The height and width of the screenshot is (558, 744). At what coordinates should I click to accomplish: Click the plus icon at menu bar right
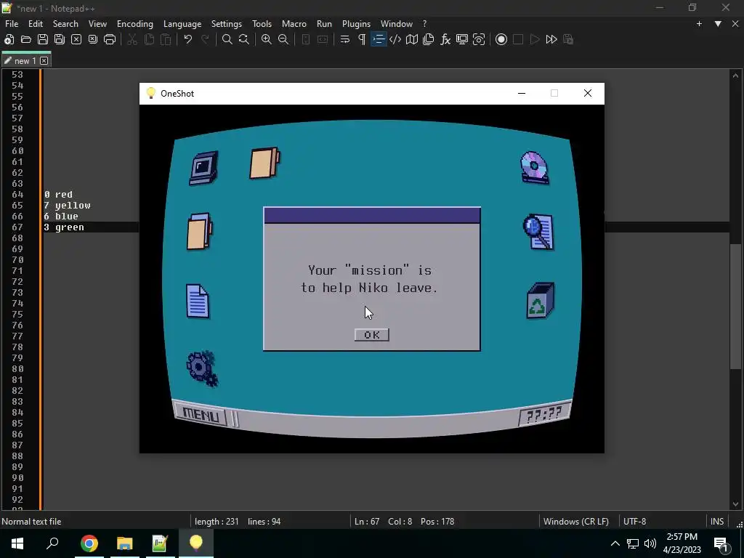click(x=699, y=24)
